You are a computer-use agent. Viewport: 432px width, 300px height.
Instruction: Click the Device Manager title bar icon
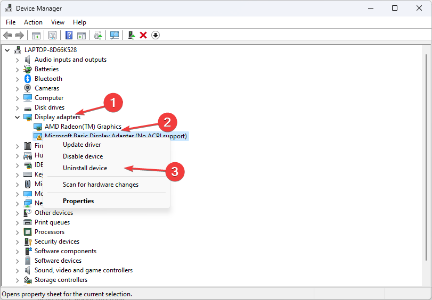point(9,9)
